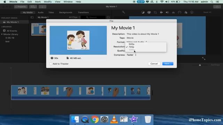Cancel the File export dialog
Viewport: 223px width, 125px height.
point(154,64)
